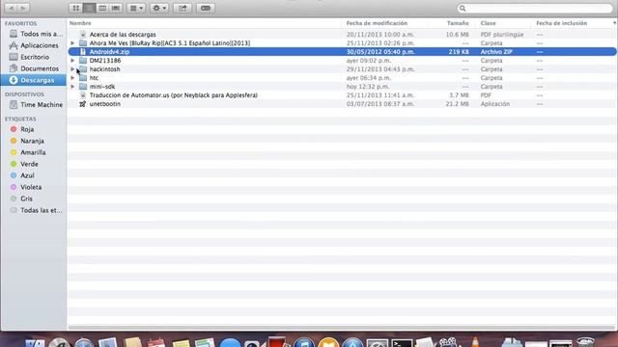Switch to column view

(x=102, y=8)
